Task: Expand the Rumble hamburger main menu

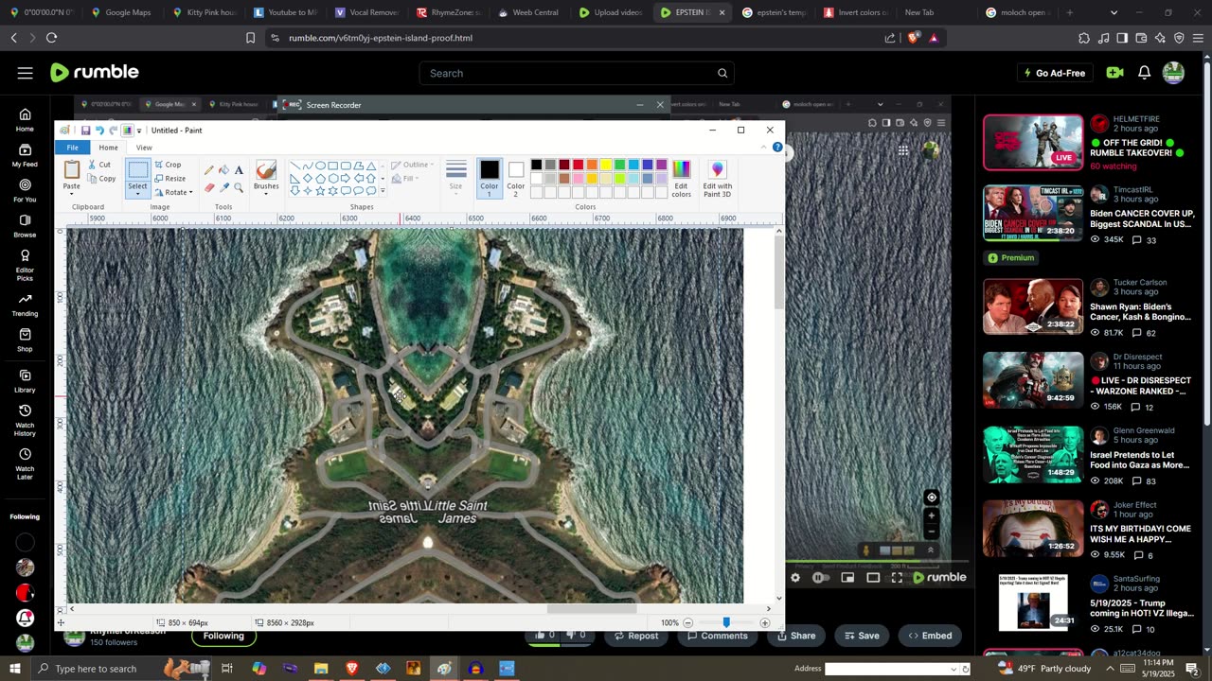Action: point(26,73)
